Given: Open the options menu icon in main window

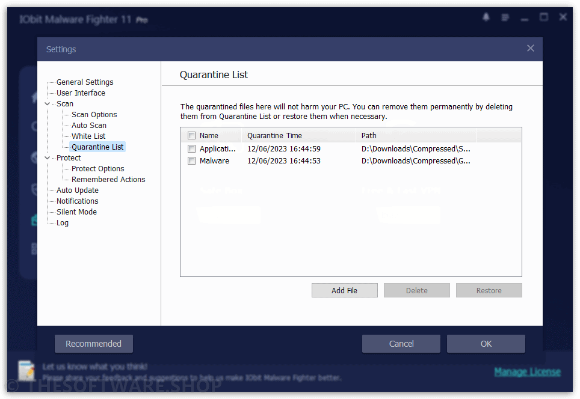Looking at the screenshot, I should coord(505,17).
